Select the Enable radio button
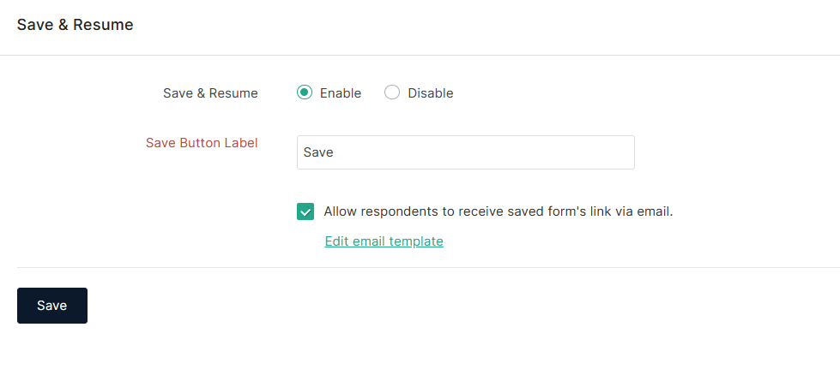This screenshot has width=840, height=369. (305, 92)
